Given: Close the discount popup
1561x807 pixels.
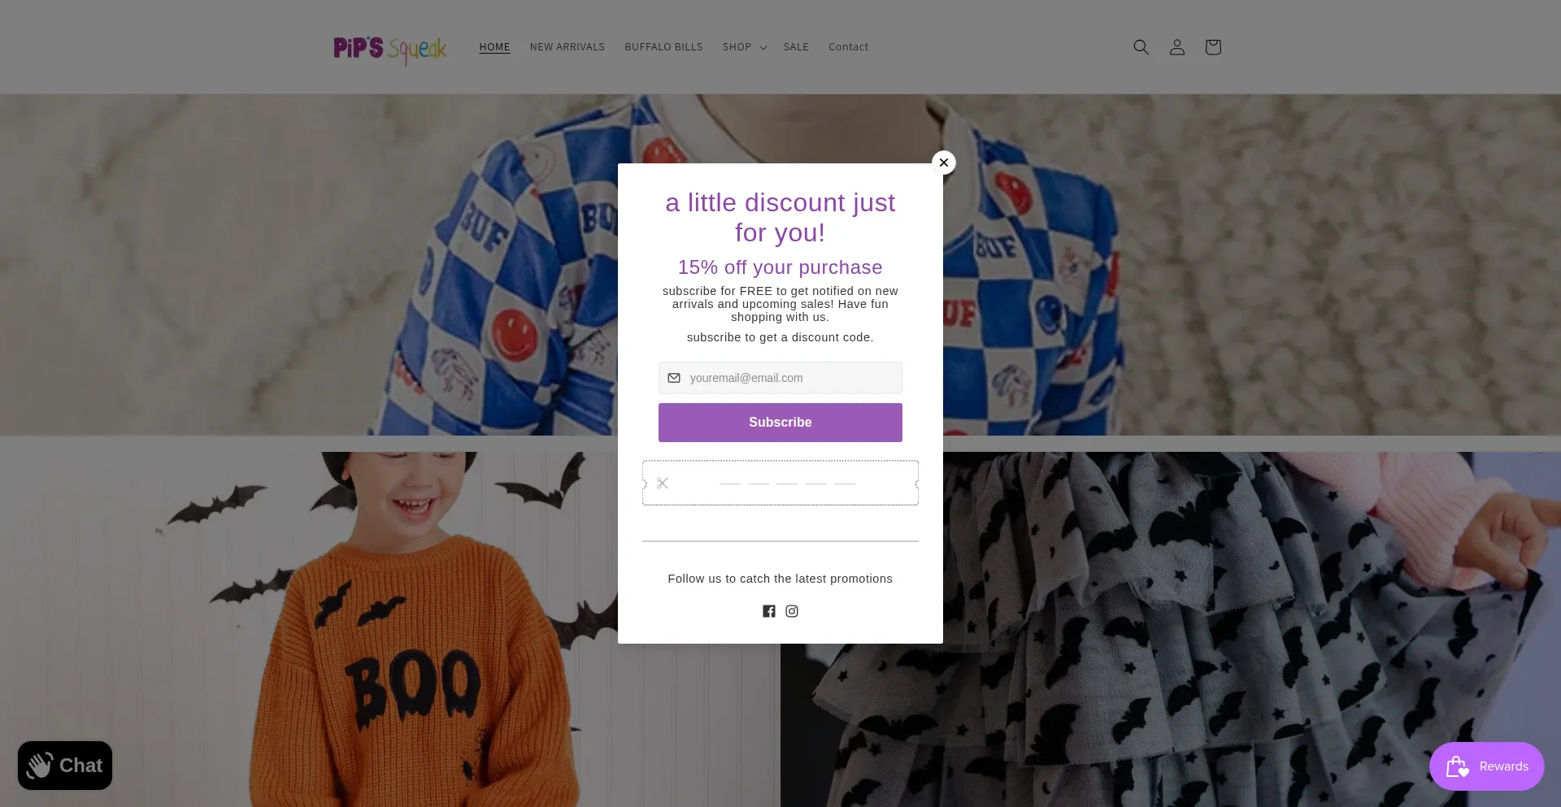Looking at the screenshot, I should click(943, 163).
